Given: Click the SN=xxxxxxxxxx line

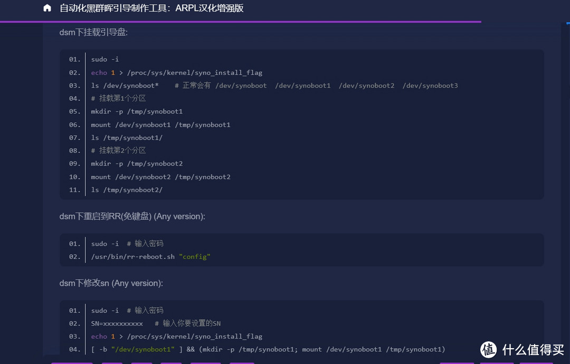Looking at the screenshot, I should click(x=117, y=323).
